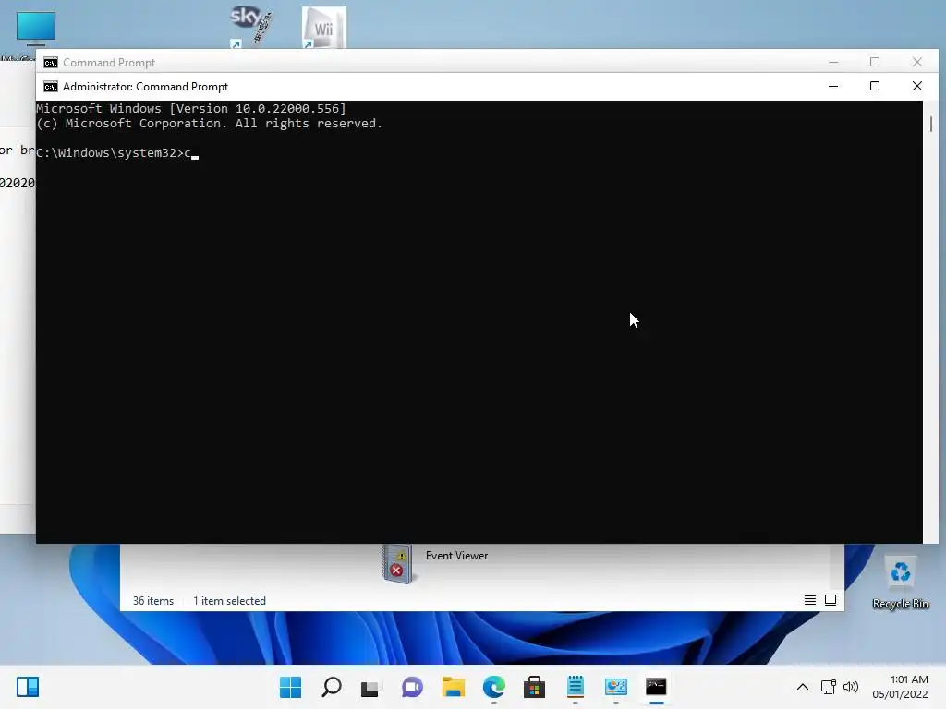Click background Command Prompt title icon
Image resolution: width=946 pixels, height=709 pixels.
pyautogui.click(x=51, y=63)
